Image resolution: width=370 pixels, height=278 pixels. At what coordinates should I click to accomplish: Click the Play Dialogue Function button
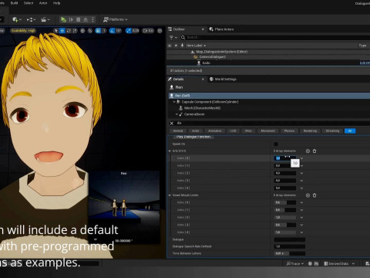pyautogui.click(x=193, y=137)
